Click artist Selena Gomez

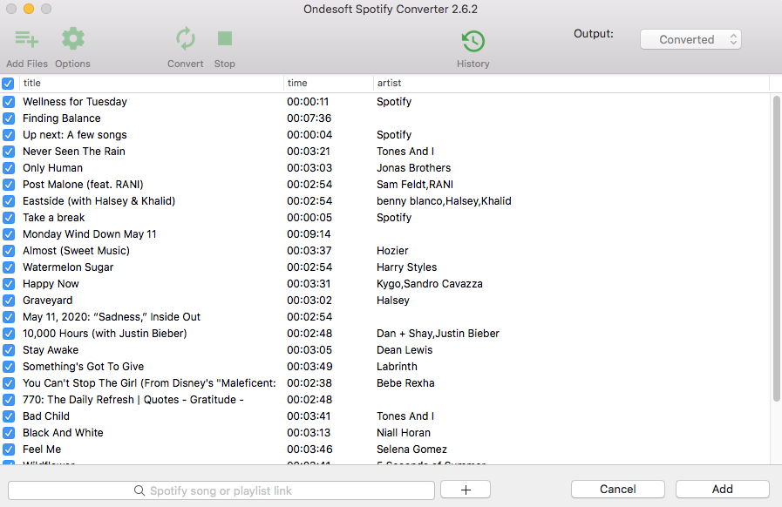coord(411,450)
